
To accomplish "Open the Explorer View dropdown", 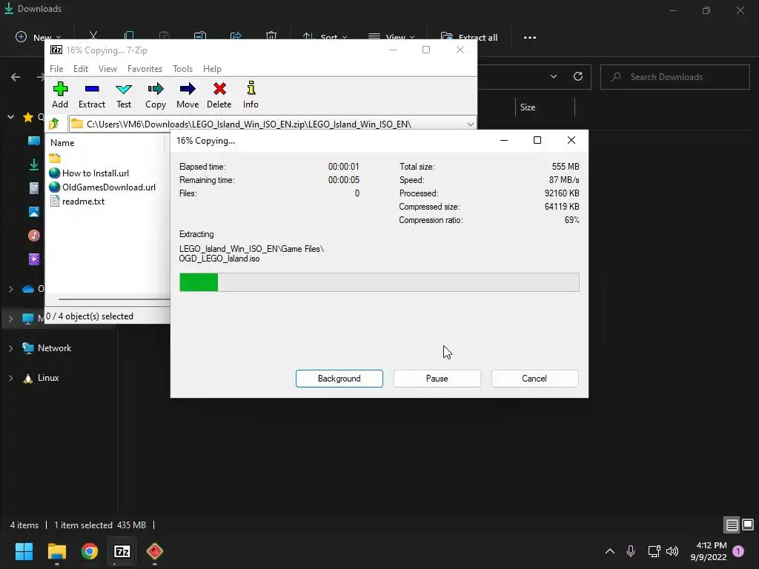I will pyautogui.click(x=391, y=37).
